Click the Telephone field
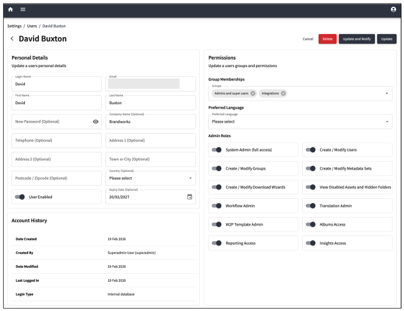This screenshot has height=311, width=404. click(57, 140)
